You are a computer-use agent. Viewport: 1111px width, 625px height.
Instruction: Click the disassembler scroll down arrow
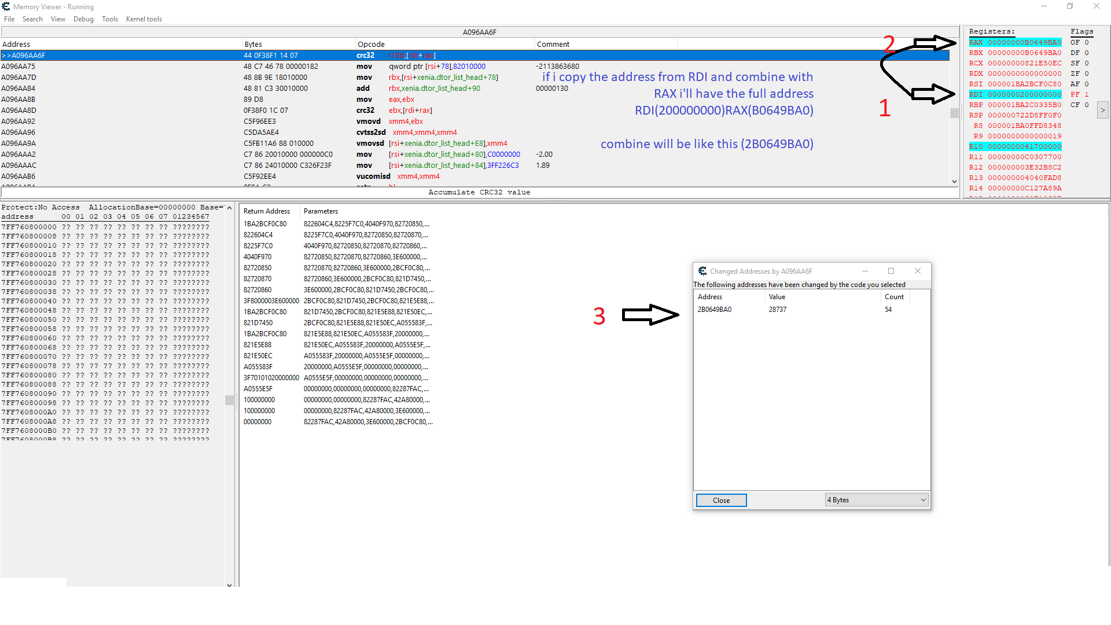click(x=954, y=182)
